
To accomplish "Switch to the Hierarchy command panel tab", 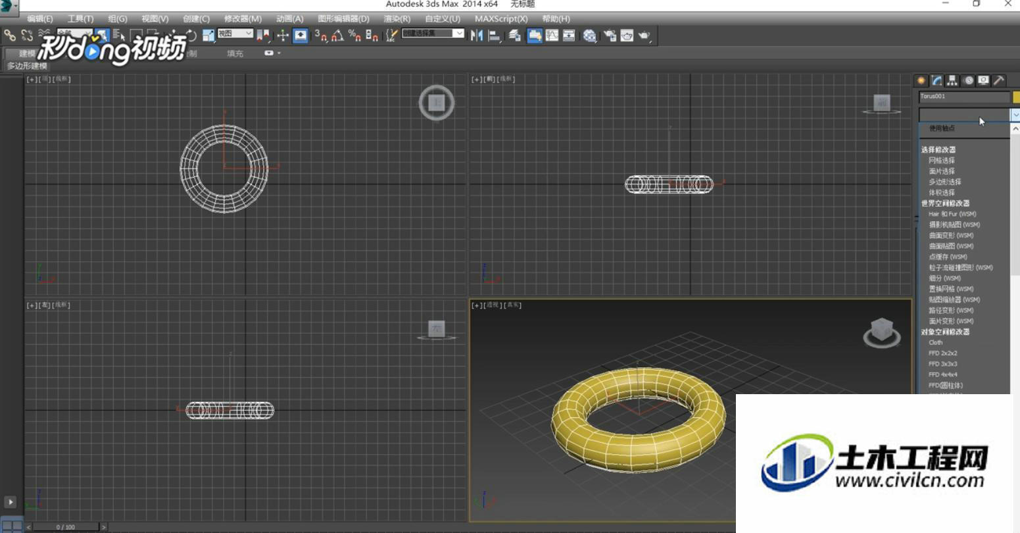I will (x=952, y=80).
